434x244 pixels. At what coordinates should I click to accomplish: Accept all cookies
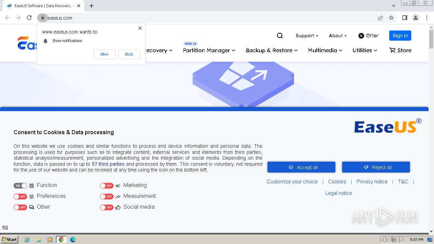[301, 167]
